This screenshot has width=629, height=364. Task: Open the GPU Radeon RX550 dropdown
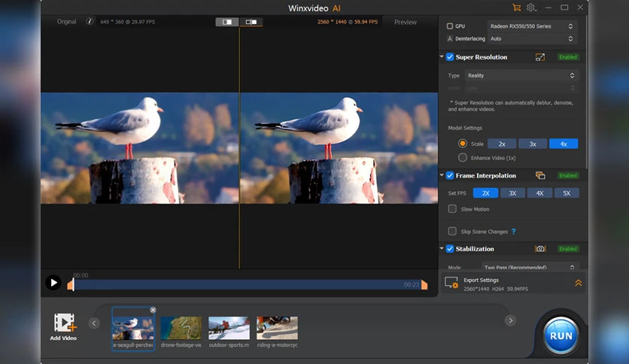pyautogui.click(x=532, y=26)
